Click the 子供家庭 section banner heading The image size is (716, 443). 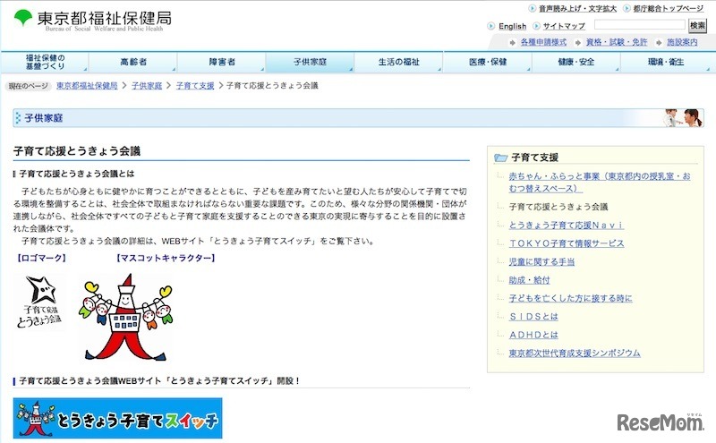coord(43,118)
